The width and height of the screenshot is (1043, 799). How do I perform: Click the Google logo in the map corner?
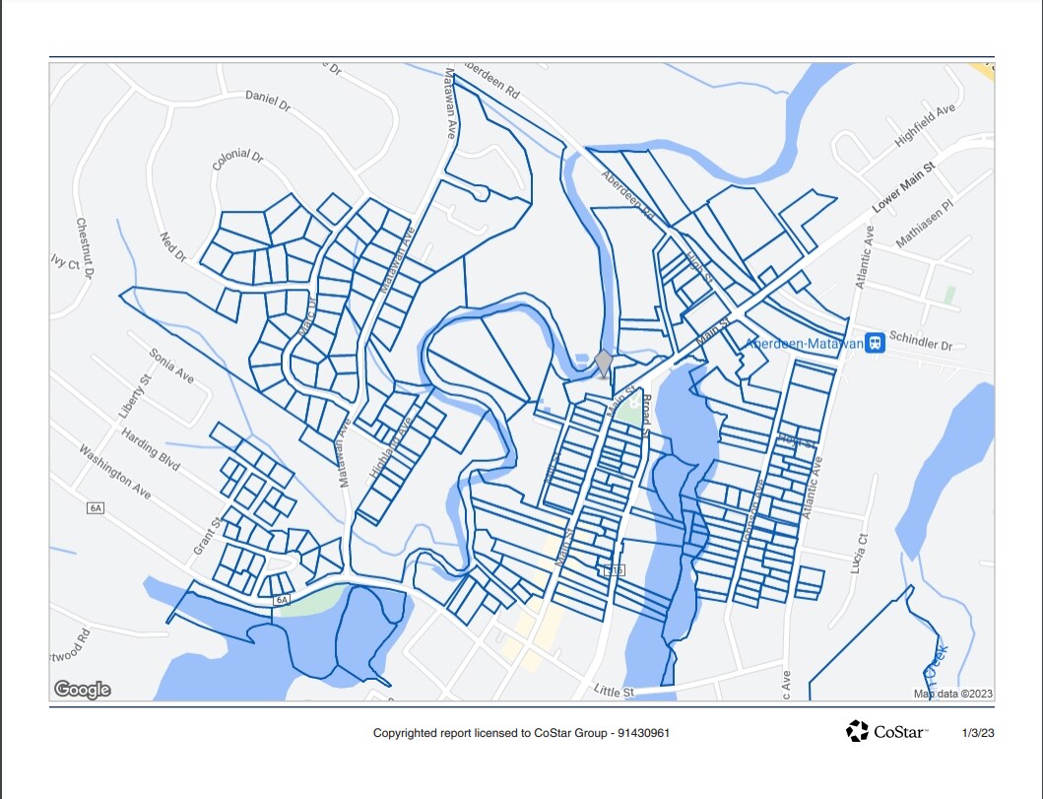(85, 687)
